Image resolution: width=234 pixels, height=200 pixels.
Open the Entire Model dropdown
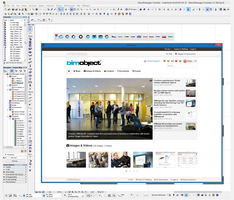point(16,172)
